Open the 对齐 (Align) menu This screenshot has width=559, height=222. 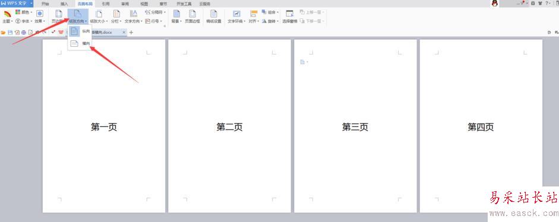click(254, 17)
